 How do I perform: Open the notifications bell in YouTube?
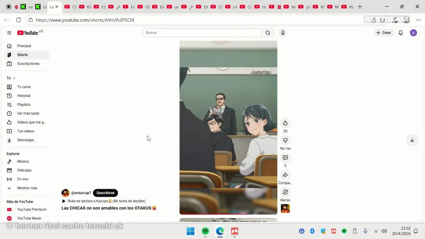tap(401, 33)
